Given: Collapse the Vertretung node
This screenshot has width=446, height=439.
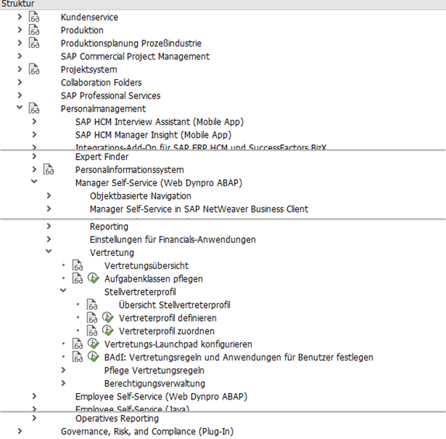Looking at the screenshot, I should point(49,251).
